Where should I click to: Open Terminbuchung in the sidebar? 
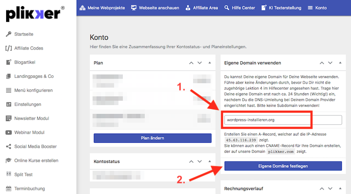point(29,189)
